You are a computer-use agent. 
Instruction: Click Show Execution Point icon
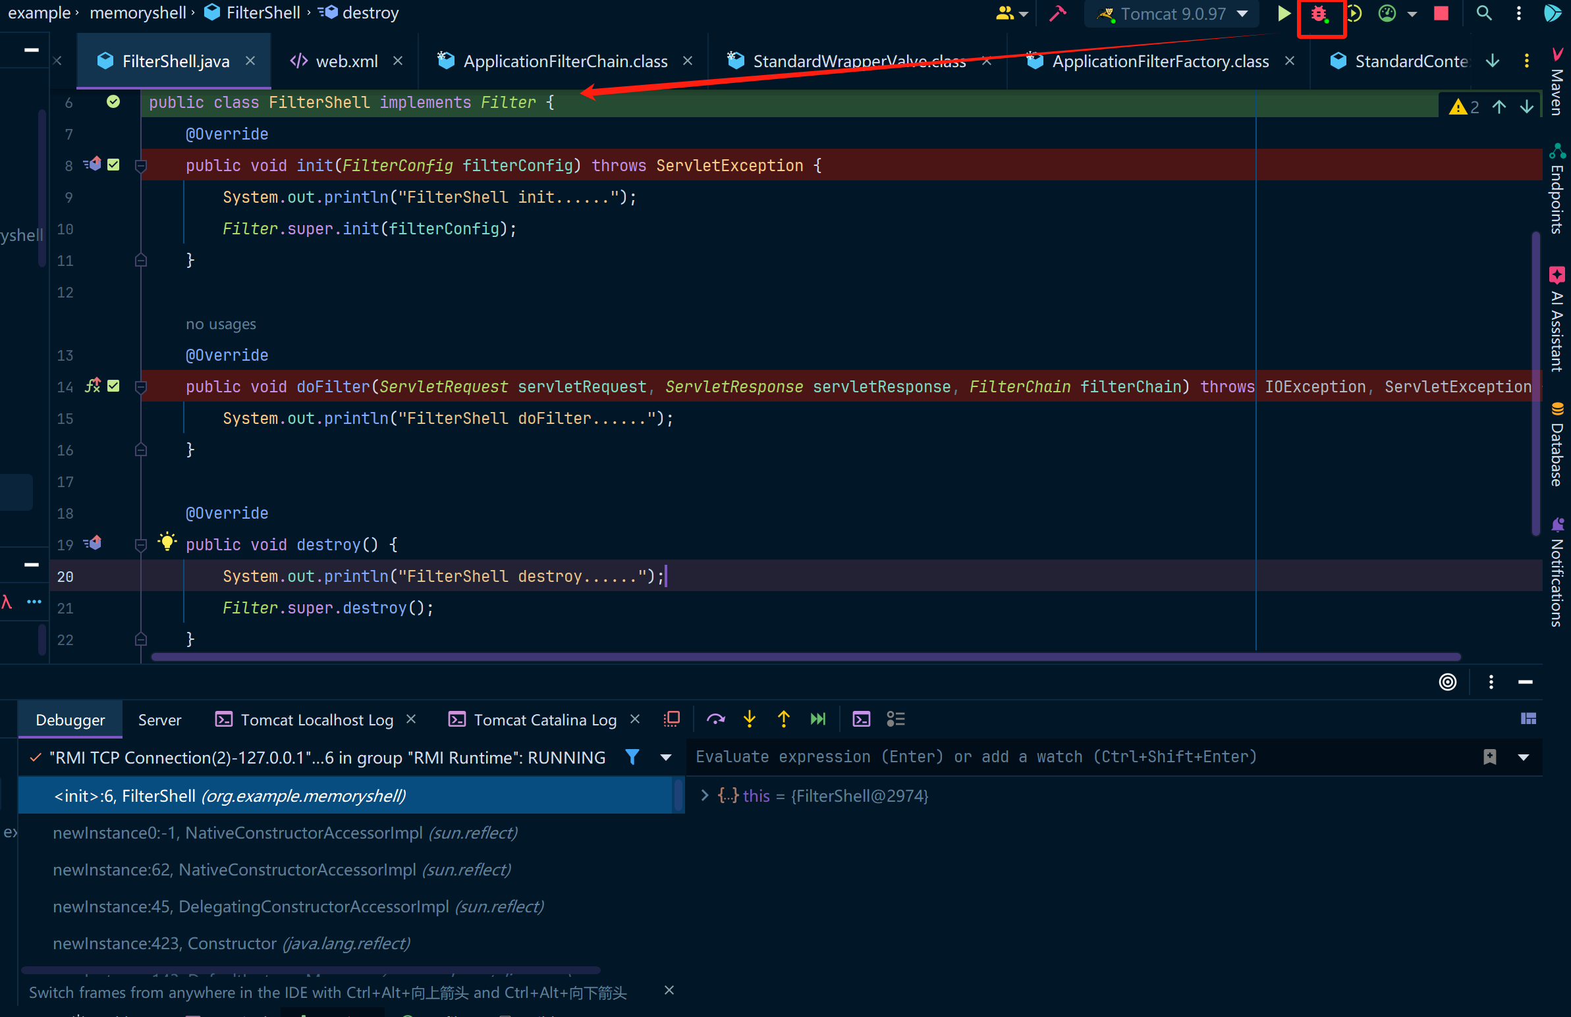click(672, 719)
